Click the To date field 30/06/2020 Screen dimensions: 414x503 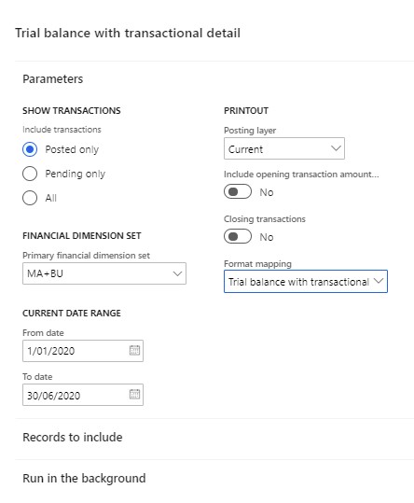click(x=83, y=395)
